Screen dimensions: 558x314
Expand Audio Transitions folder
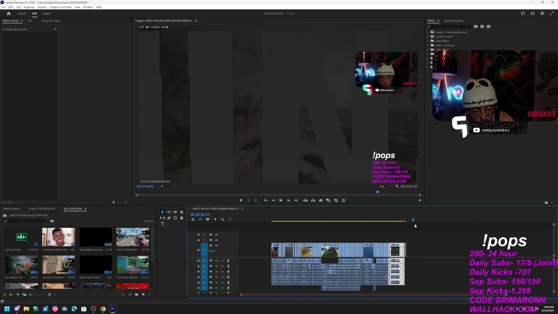pos(428,45)
